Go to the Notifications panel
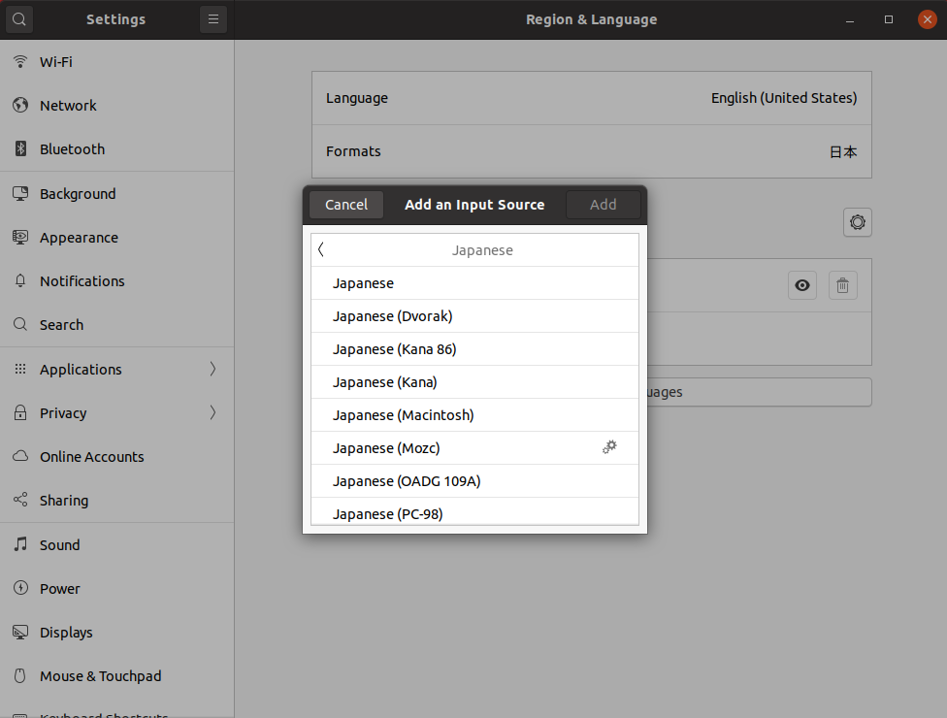This screenshot has height=718, width=947. tap(117, 280)
